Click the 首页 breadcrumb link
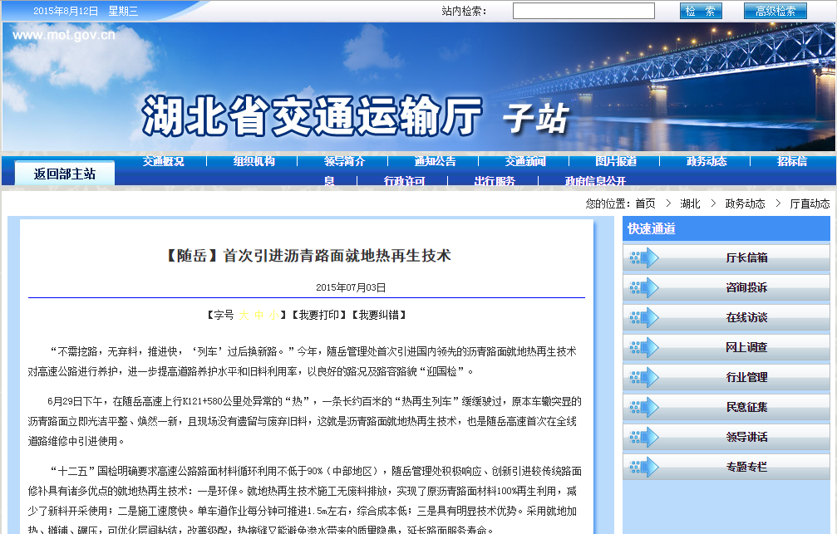 click(x=645, y=203)
